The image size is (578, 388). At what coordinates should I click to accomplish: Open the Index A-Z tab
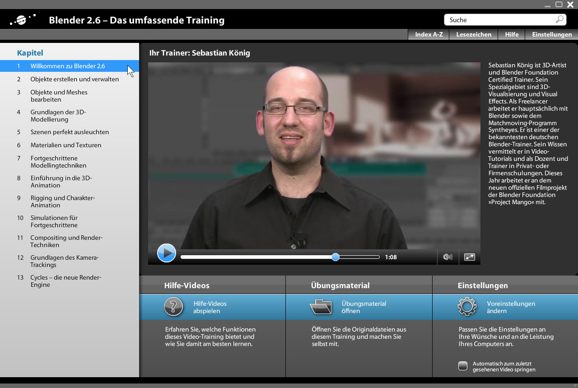point(428,34)
